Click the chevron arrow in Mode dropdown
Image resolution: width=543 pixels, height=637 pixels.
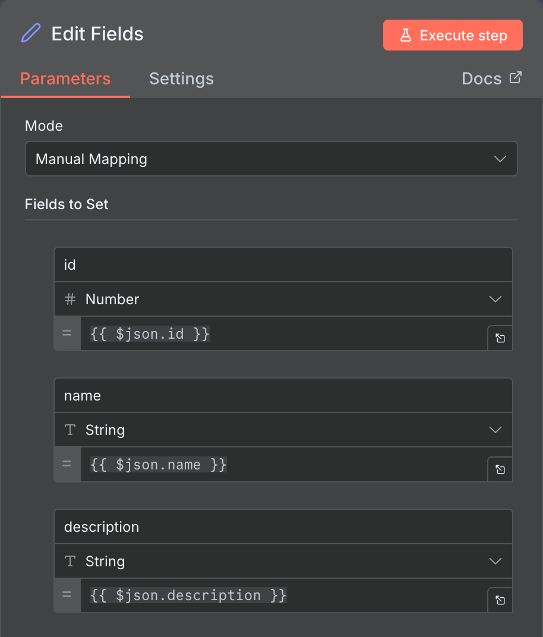click(x=500, y=159)
